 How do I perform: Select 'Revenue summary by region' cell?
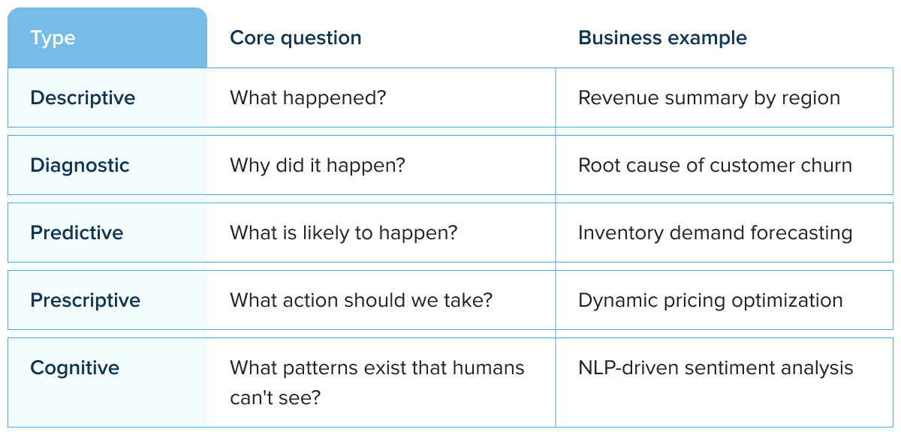tap(709, 98)
